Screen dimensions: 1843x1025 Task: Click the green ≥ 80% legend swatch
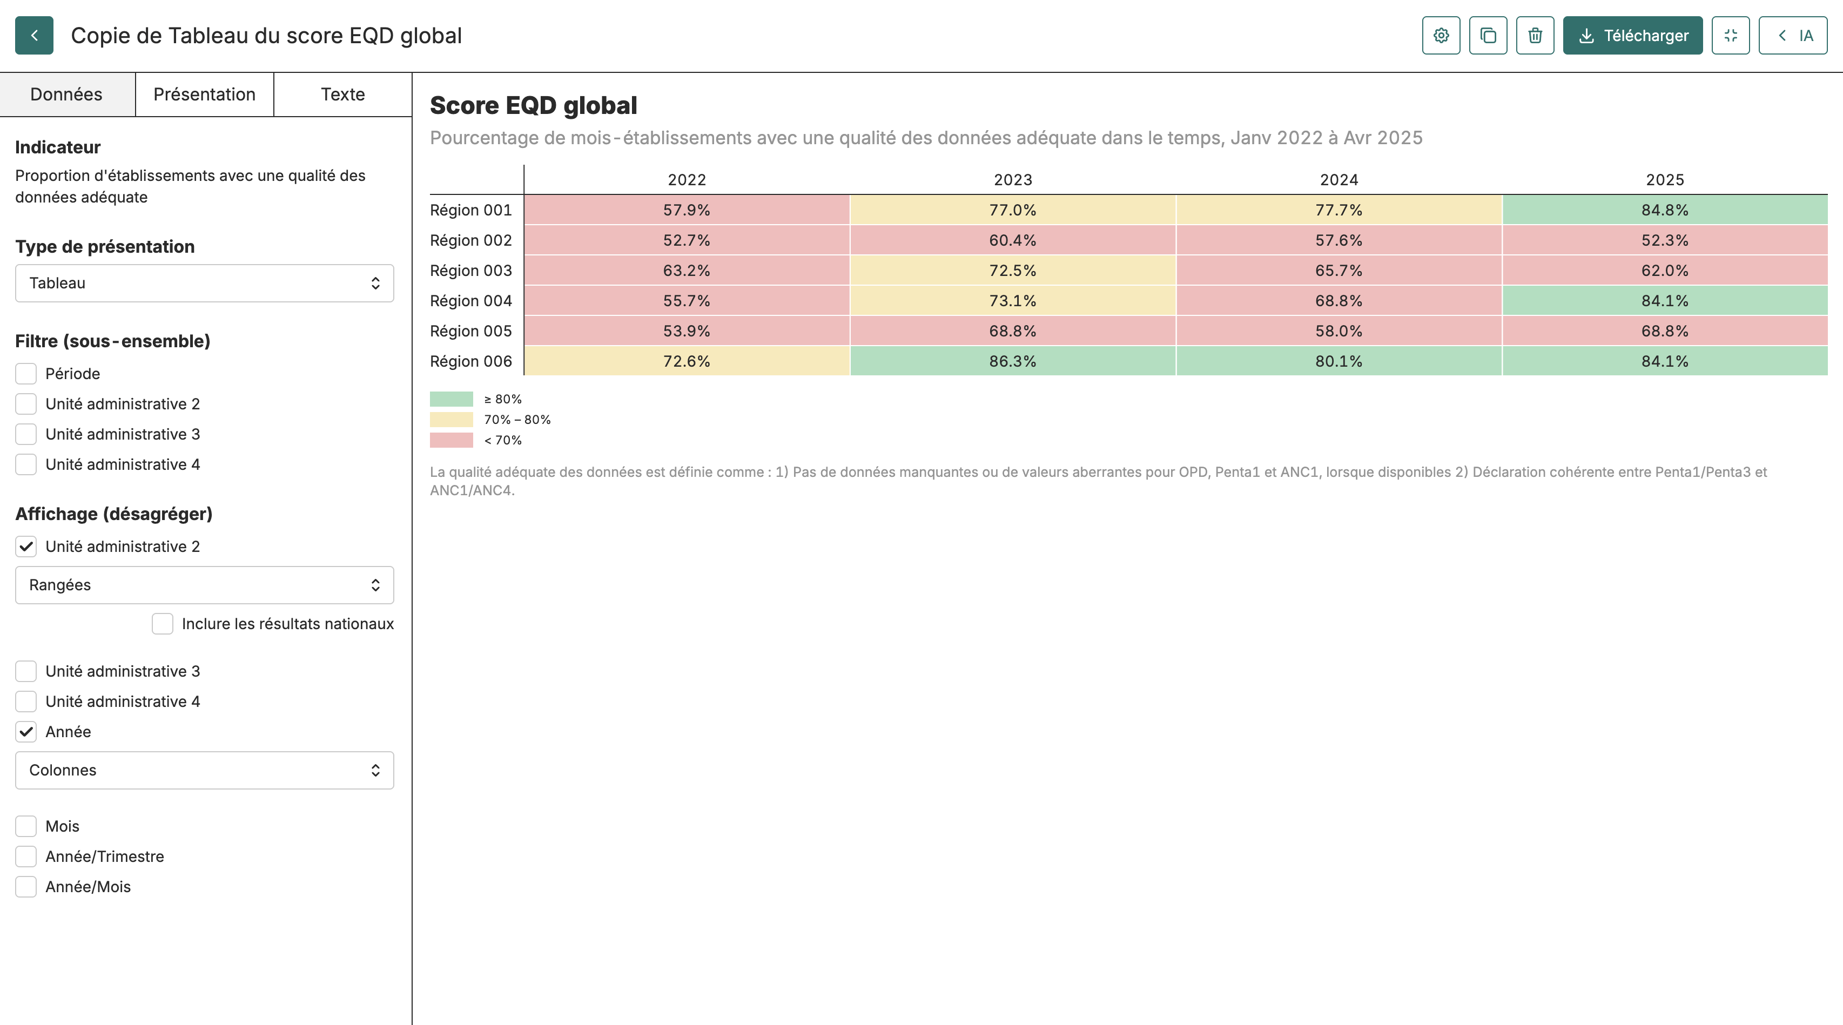tap(452, 399)
